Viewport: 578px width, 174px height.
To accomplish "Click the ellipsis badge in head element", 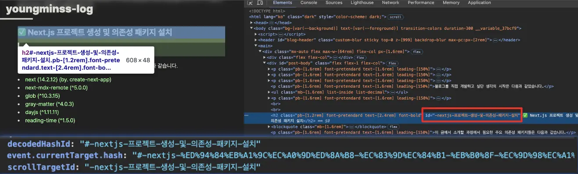I will (272, 22).
